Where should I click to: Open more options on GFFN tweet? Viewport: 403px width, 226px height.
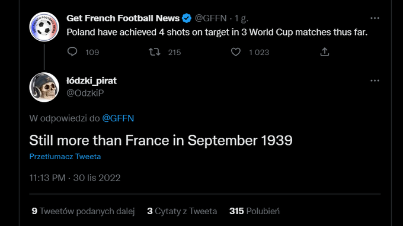point(375,18)
